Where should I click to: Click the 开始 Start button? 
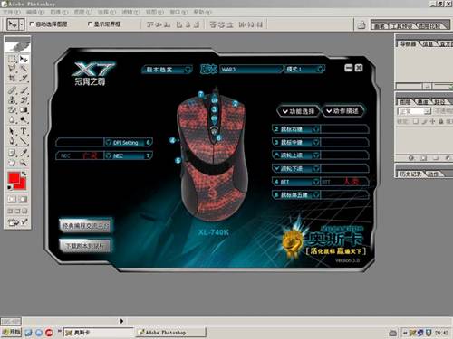pos(11,332)
